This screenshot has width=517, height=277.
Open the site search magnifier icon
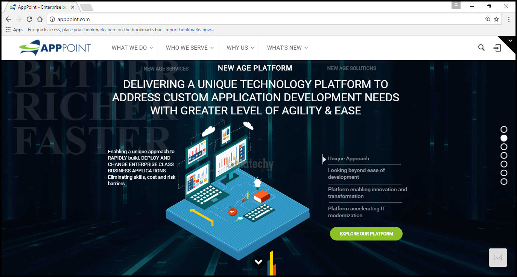pyautogui.click(x=481, y=47)
